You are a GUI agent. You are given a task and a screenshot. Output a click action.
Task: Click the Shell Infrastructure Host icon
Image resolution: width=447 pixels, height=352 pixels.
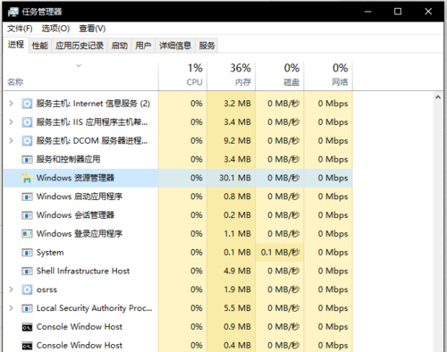point(27,272)
